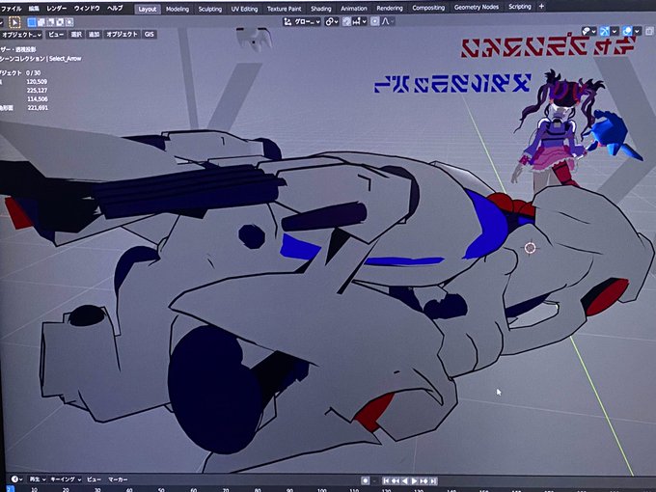Viewport: 656px width, 492px height.
Task: Click the 3D cursor in viewport
Action: 530,248
